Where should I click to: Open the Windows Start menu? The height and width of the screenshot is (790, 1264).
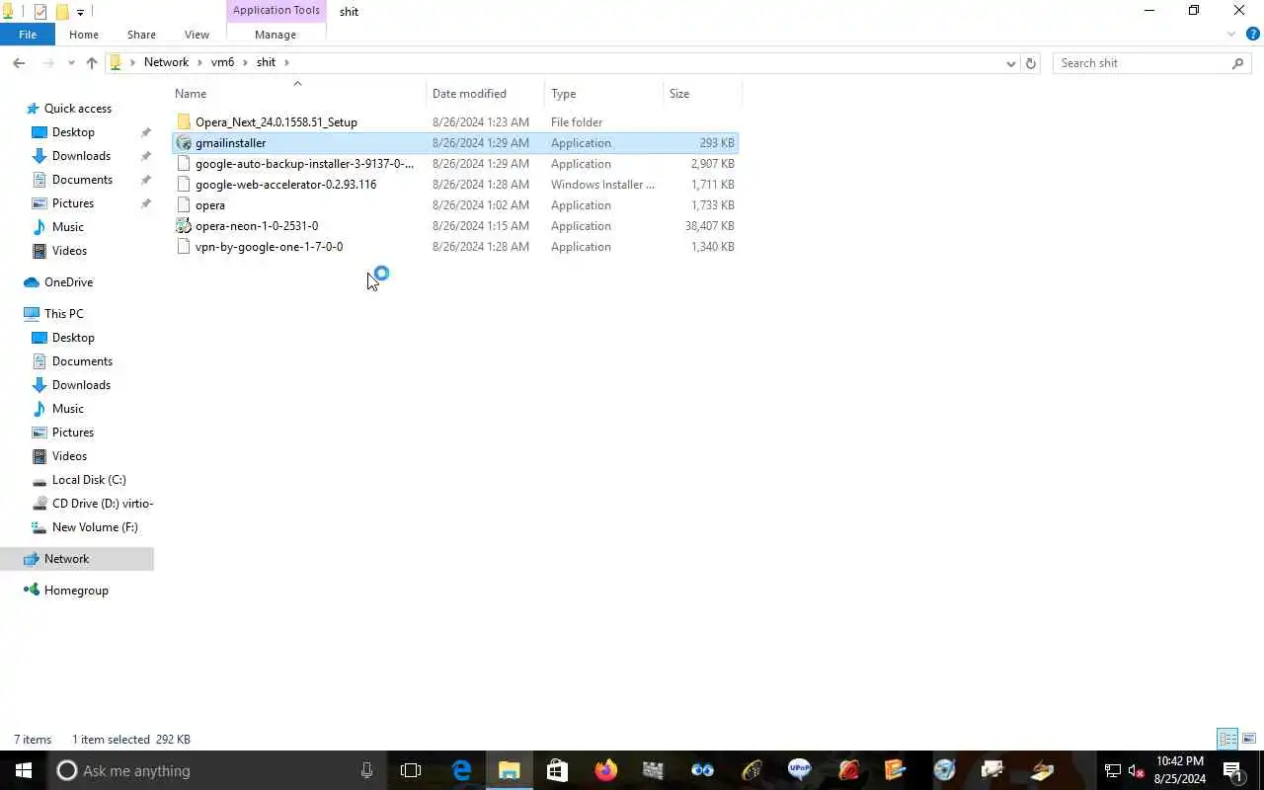tap(24, 770)
